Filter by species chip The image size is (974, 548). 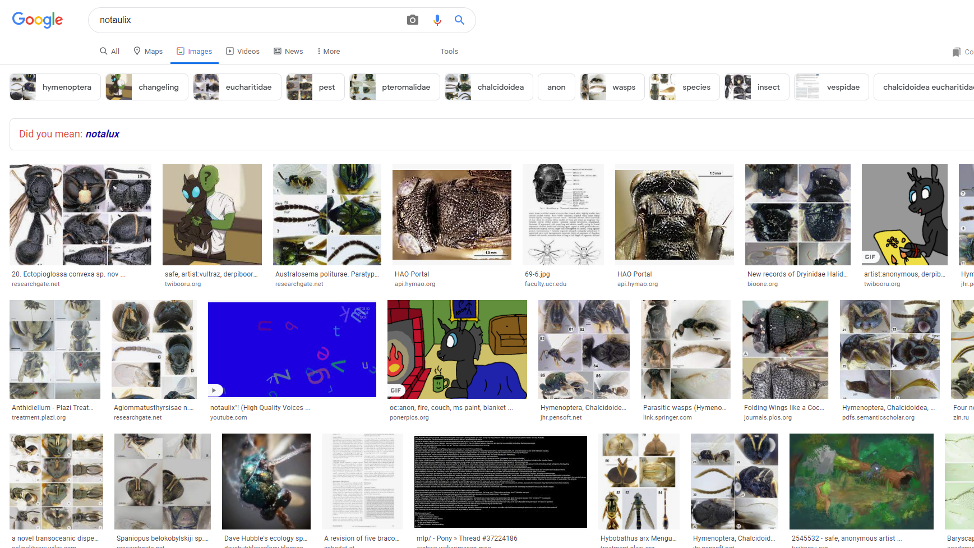pyautogui.click(x=685, y=87)
